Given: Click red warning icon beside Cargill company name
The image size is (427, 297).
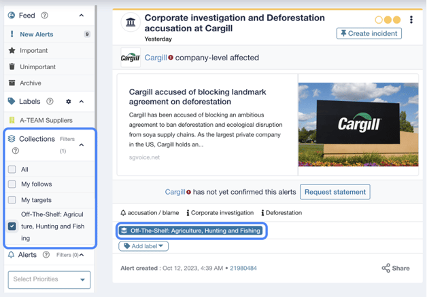Looking at the screenshot, I should coord(171,58).
